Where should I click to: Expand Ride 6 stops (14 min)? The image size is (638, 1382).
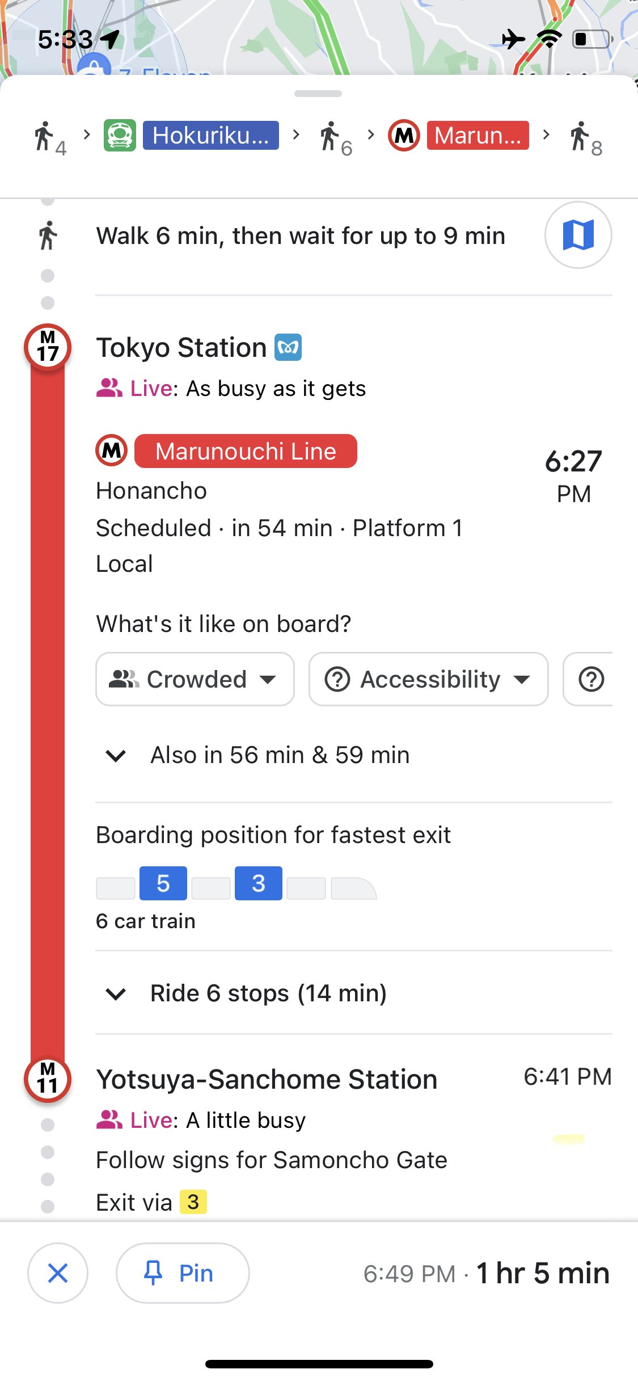(x=247, y=993)
